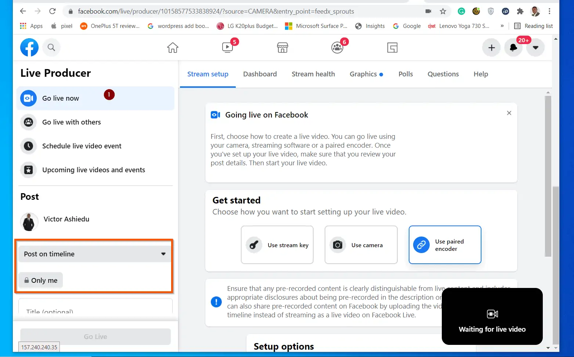Open the Account dropdown arrow

point(535,48)
